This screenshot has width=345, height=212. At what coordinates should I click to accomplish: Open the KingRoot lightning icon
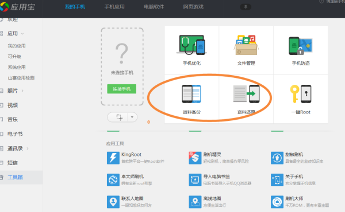113,158
